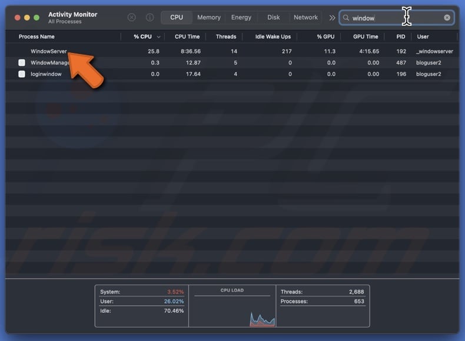Viewport: 465px width, 341px height.
Task: Click the search magnifier icon
Action: click(x=346, y=18)
